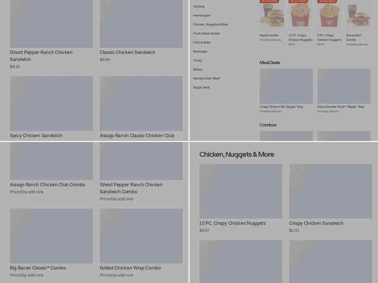Select Chicken, Nuggets & More category
Screen dimensions: 378x283
point(208,25)
